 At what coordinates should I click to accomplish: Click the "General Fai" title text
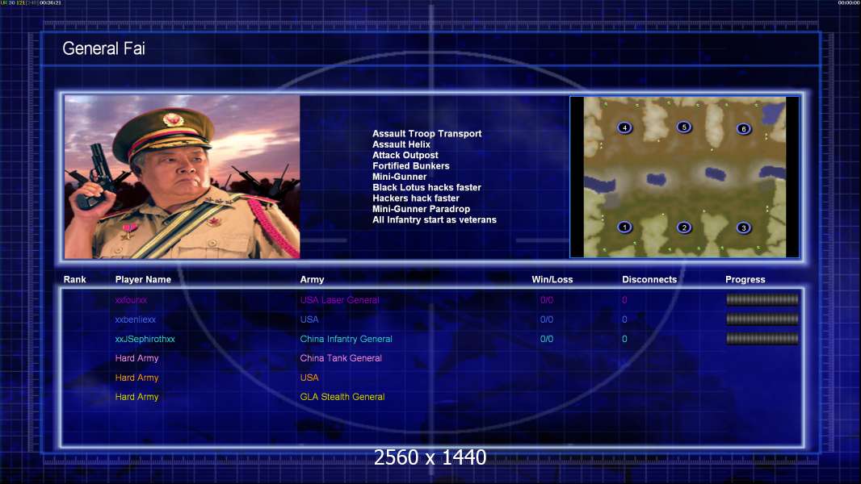coord(103,48)
